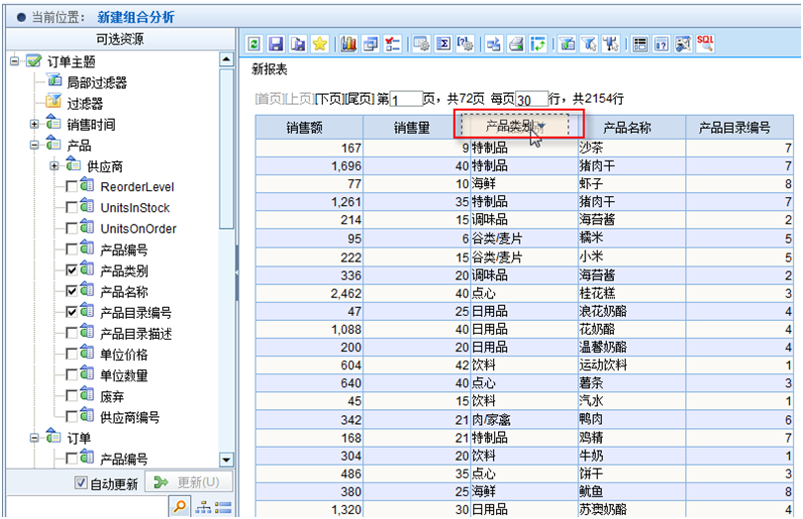This screenshot has width=803, height=519.
Task: Click the green refresh toolbar icon
Action: [x=253, y=44]
